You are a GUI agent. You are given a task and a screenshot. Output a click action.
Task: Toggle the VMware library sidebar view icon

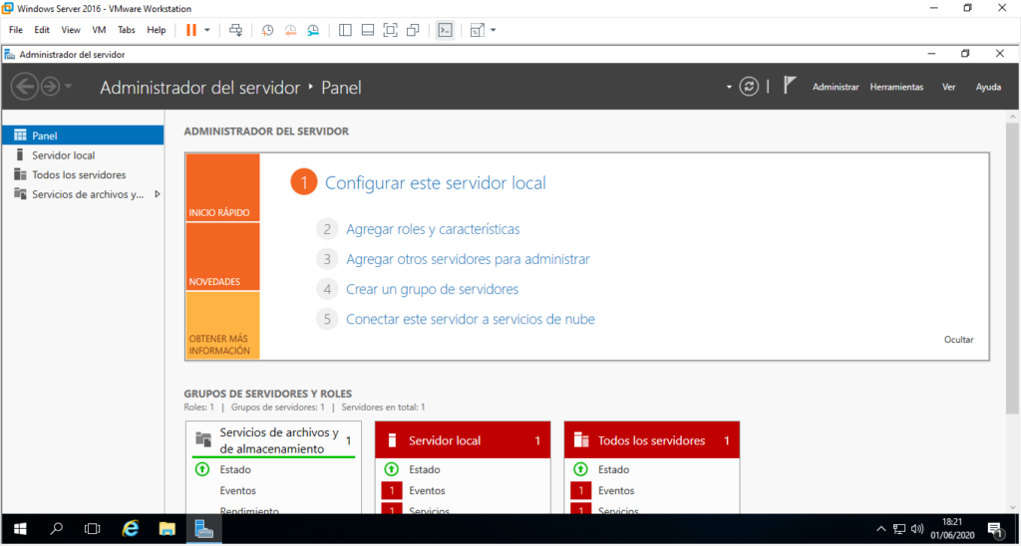click(345, 30)
